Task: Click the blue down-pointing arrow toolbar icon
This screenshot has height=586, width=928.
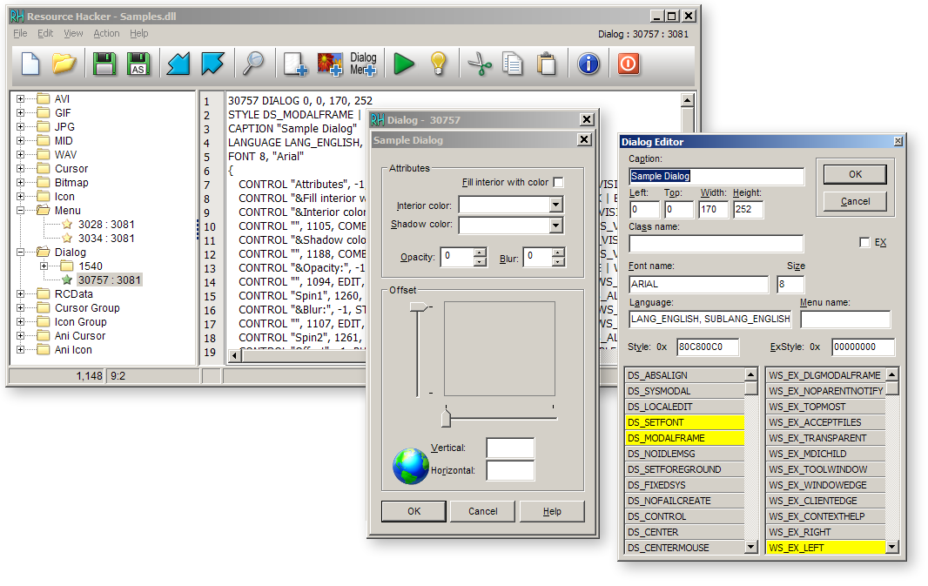Action: (x=178, y=64)
